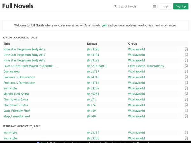Click the search magnifier icon
The image size is (191, 143).
115,6
